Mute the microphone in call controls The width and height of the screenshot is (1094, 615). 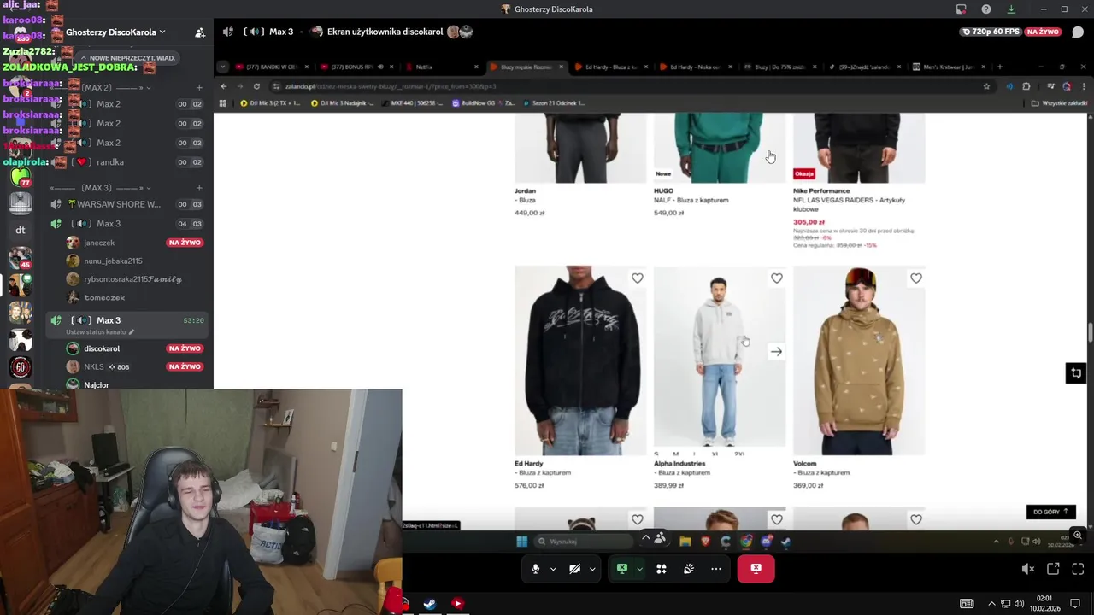(x=535, y=569)
